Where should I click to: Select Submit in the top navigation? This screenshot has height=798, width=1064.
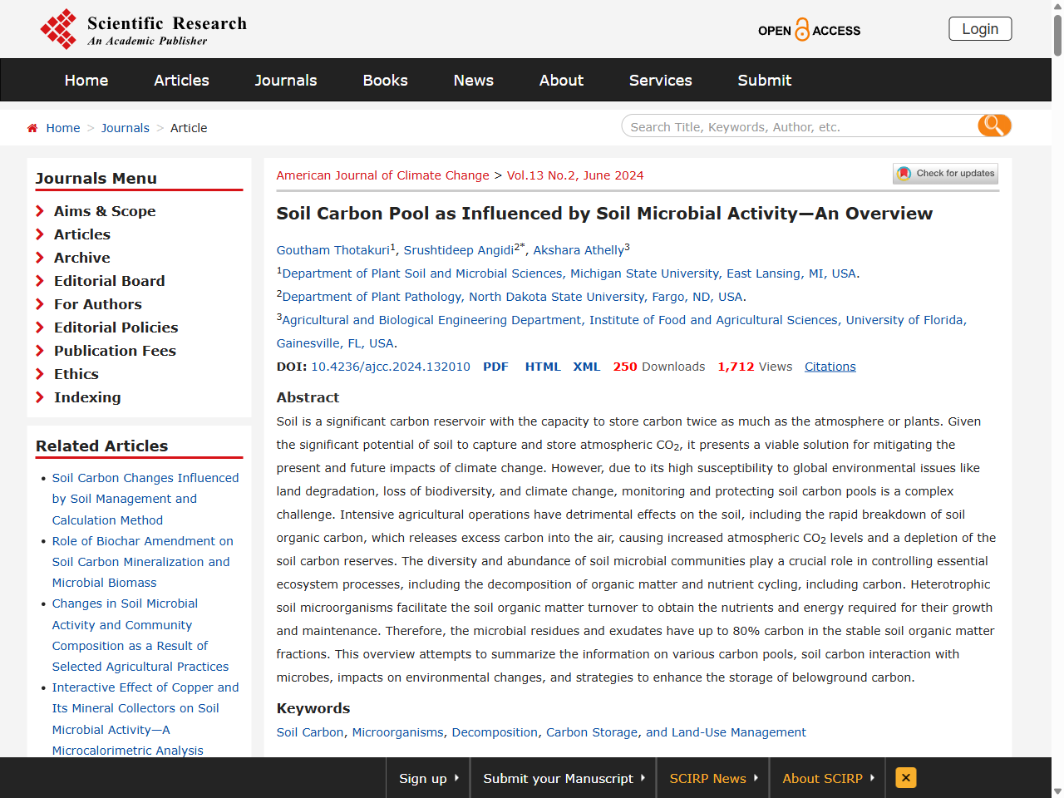(x=764, y=80)
